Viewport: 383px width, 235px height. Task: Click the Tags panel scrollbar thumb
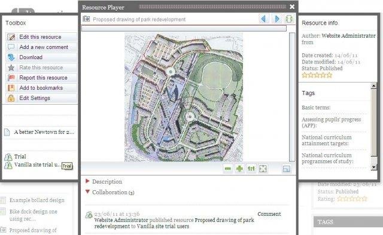pos(373,123)
